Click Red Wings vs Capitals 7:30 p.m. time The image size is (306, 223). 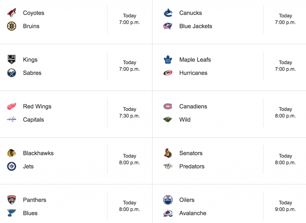(129, 116)
